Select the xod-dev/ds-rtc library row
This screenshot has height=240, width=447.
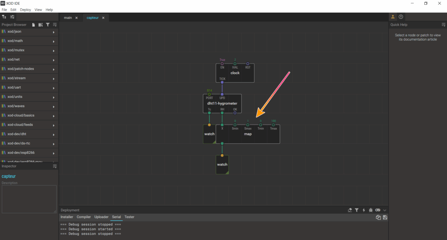(29, 143)
